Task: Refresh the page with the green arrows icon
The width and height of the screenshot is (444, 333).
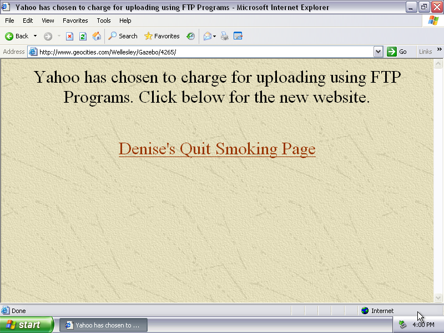Action: point(83,36)
